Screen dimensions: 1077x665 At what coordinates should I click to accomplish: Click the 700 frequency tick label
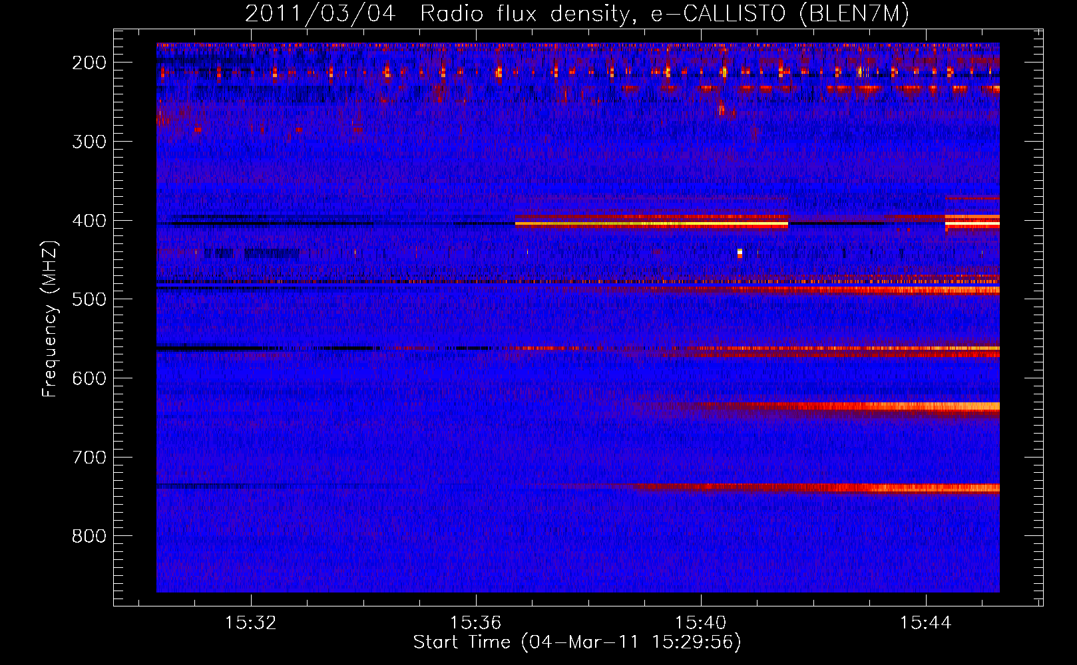[89, 458]
